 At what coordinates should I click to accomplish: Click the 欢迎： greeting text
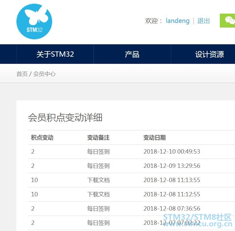coord(153,21)
